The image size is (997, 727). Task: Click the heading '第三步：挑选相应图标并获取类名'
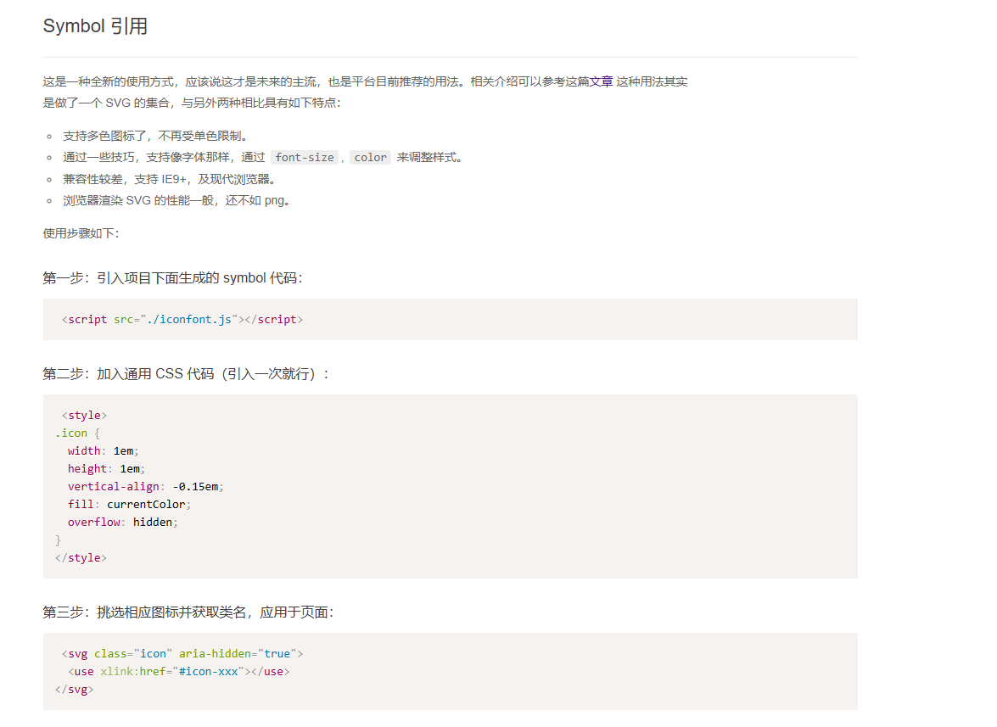[189, 612]
